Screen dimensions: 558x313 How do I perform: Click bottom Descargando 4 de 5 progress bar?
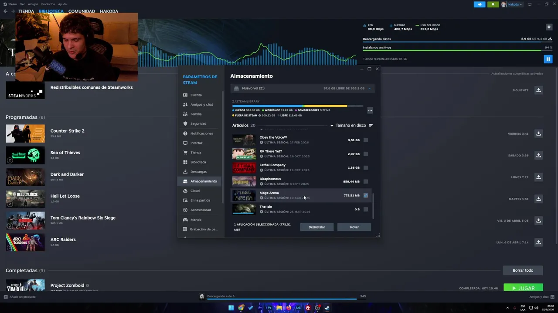coord(282,299)
